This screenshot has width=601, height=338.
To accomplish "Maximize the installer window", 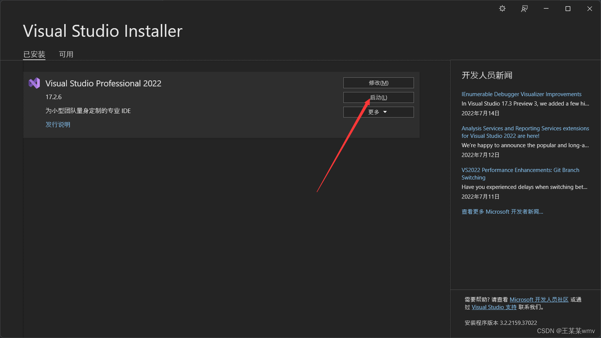I will pyautogui.click(x=568, y=8).
